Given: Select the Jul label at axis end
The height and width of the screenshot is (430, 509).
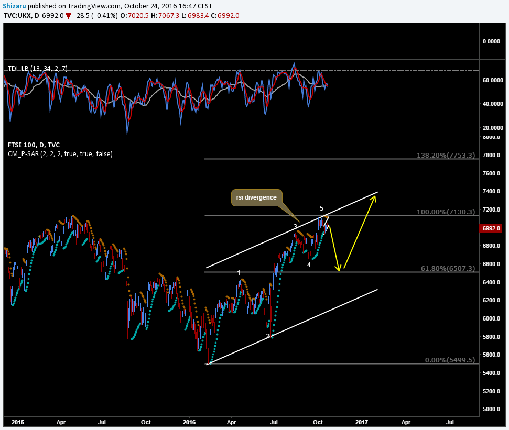Looking at the screenshot, I should point(450,422).
